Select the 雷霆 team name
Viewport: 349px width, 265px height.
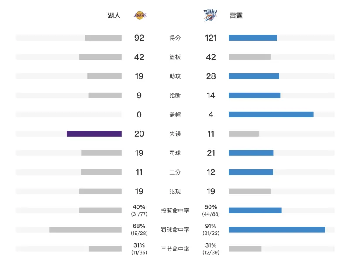[x=236, y=16]
